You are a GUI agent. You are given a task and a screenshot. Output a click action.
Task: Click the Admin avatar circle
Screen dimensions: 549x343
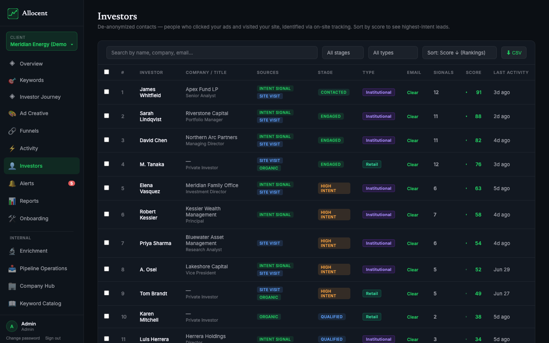tap(12, 326)
